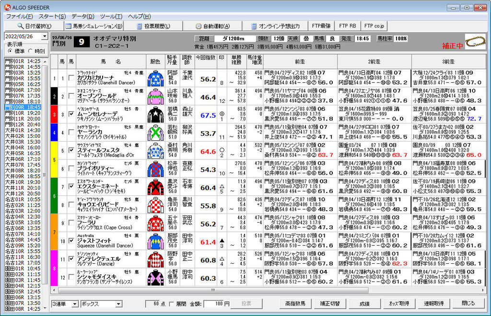Open 馬券シミュレーション toolbar button

point(94,26)
